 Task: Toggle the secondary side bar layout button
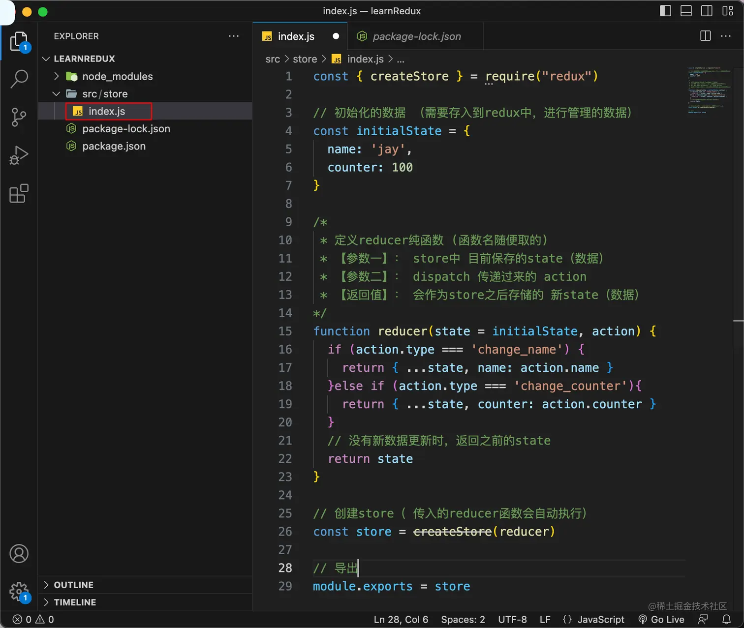pos(707,11)
